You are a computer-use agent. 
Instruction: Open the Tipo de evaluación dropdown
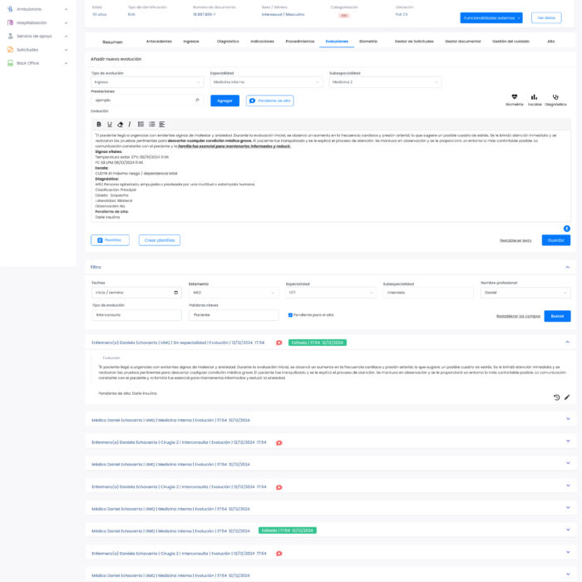[146, 82]
